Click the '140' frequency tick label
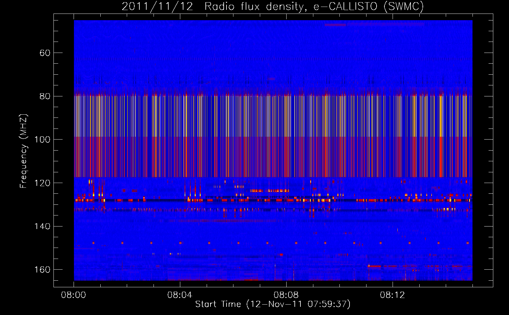This screenshot has width=509, height=315. click(x=42, y=226)
